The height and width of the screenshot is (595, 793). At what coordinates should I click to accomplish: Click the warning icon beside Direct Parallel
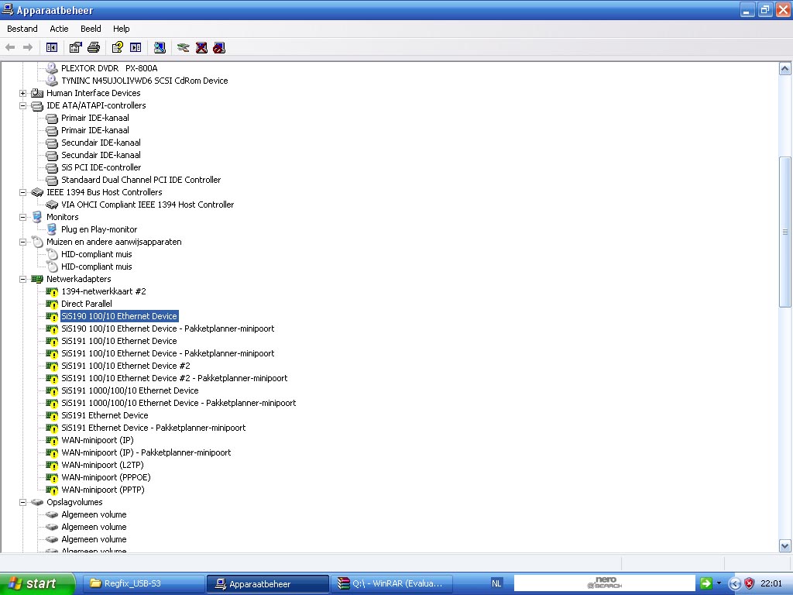(52, 304)
